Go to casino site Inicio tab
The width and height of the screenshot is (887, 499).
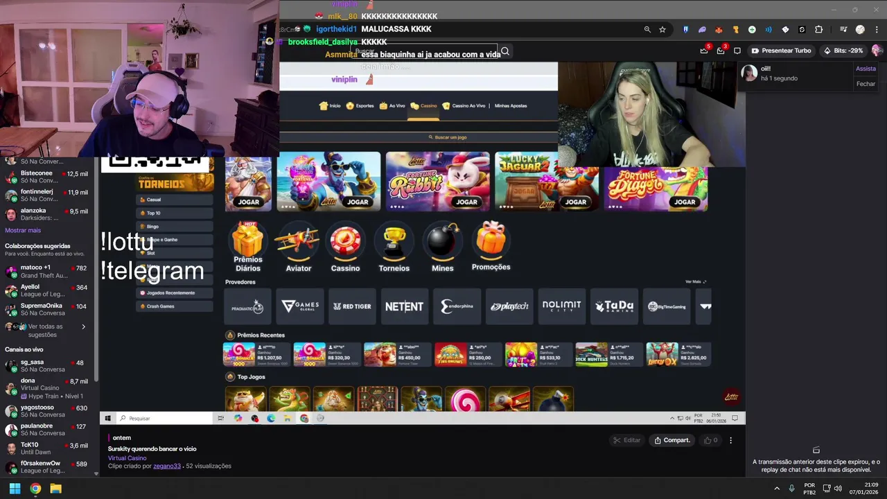[x=330, y=106]
